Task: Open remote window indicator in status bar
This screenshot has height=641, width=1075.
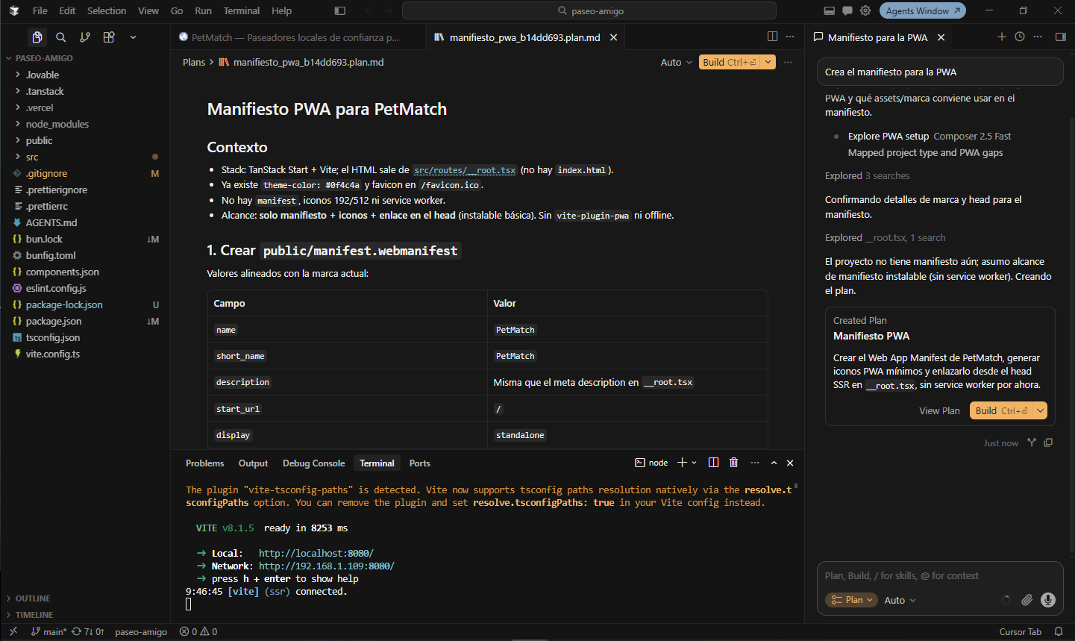Action: tap(13, 631)
